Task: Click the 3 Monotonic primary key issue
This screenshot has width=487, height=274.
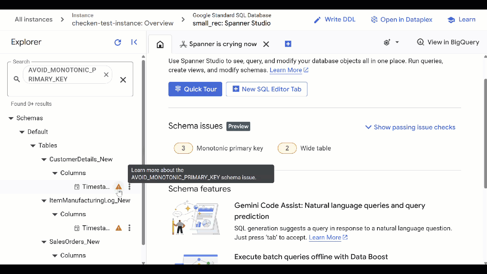Action: [x=218, y=148]
